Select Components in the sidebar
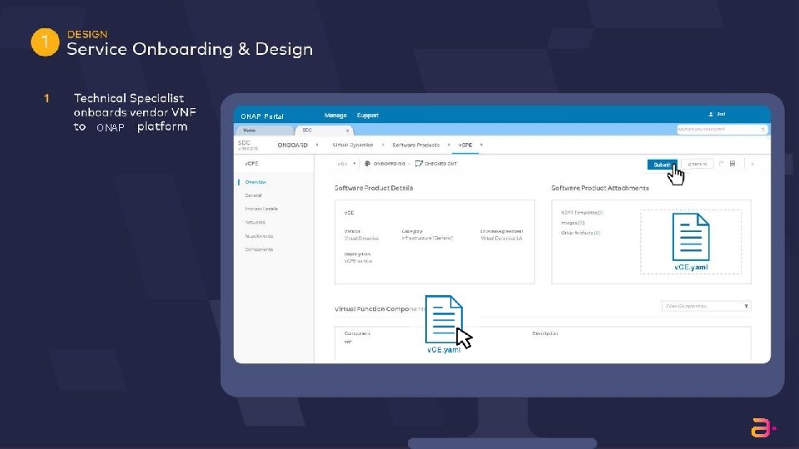Image resolution: width=799 pixels, height=449 pixels. (x=259, y=249)
